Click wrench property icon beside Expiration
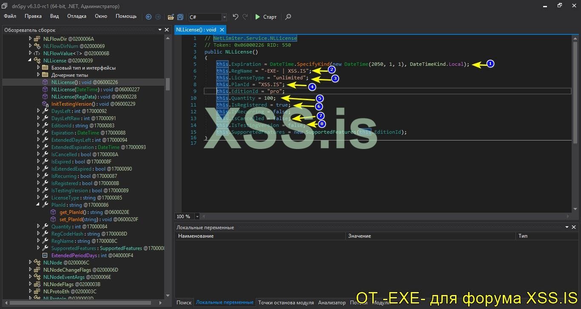The height and width of the screenshot is (309, 581). 45,133
